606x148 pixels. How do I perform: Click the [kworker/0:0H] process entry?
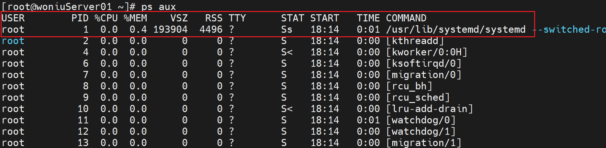[427, 52]
